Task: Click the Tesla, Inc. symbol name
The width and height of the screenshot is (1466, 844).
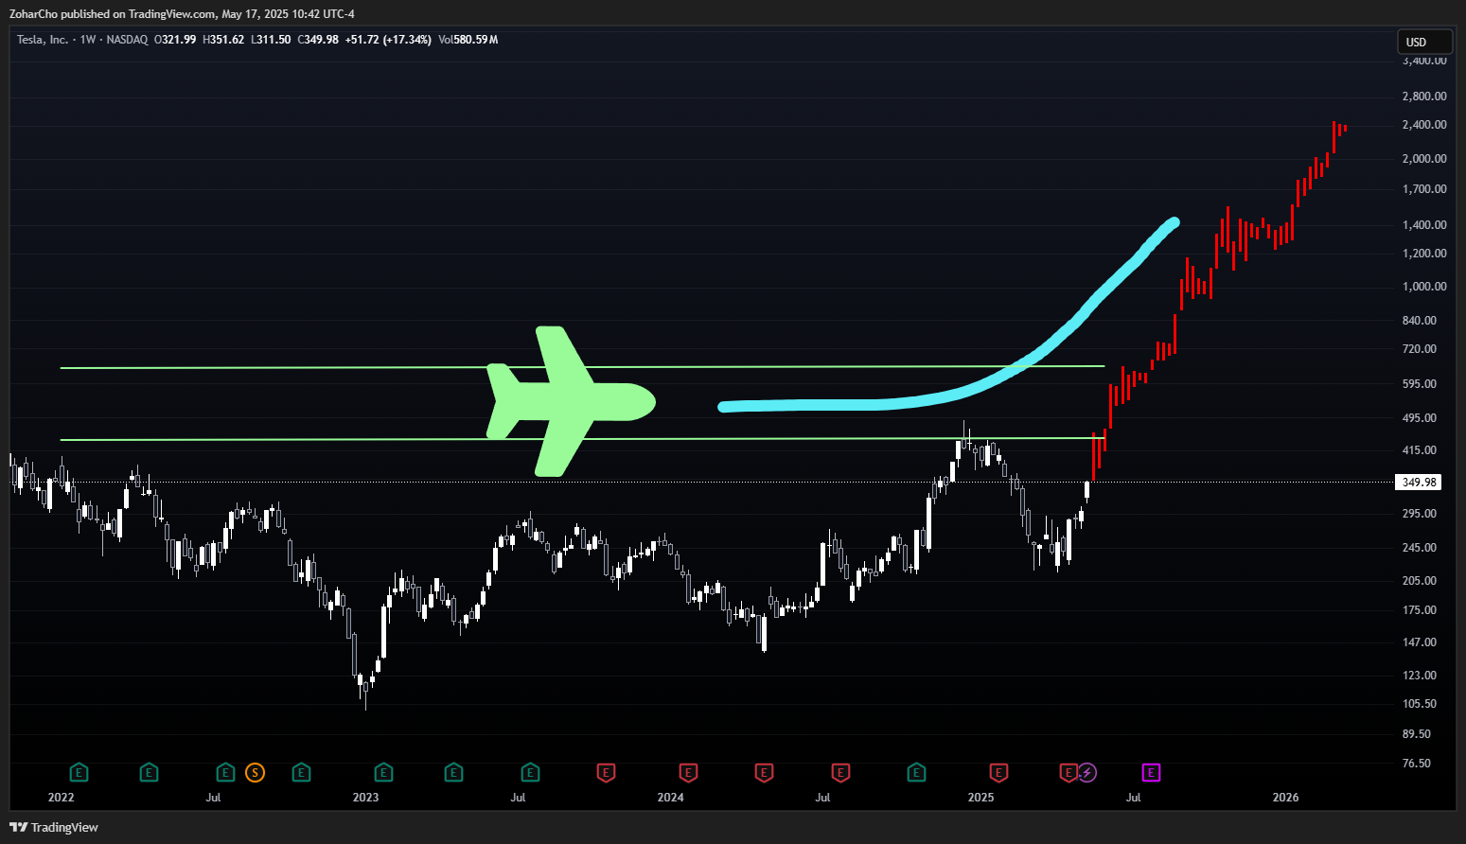Action: coord(43,40)
